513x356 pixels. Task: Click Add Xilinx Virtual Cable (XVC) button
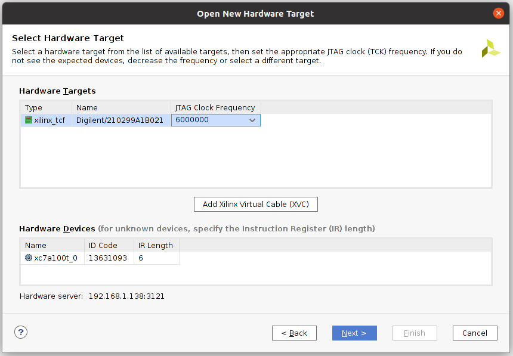[x=256, y=204]
